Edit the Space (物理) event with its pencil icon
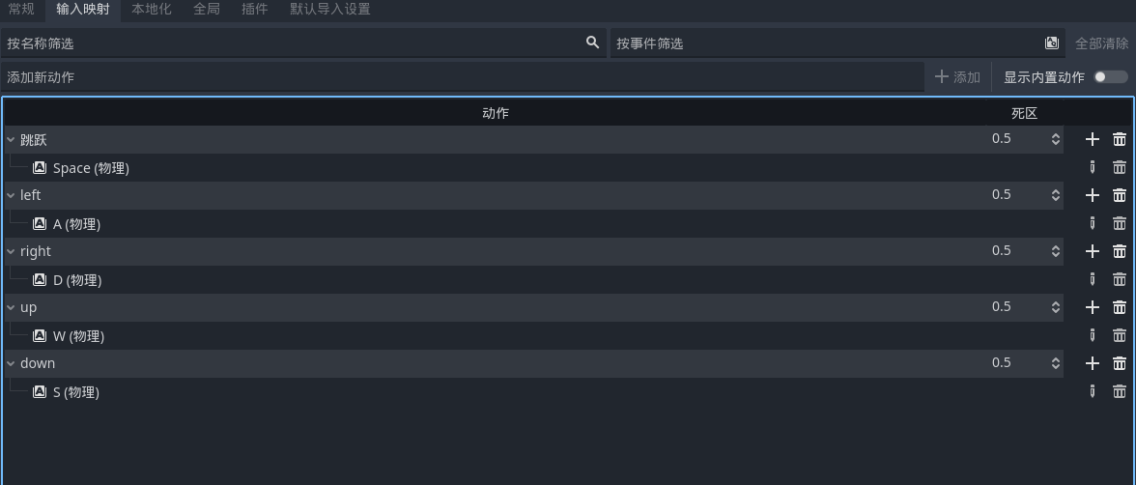This screenshot has height=485, width=1136. (1092, 167)
